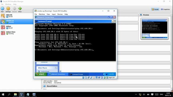The image size is (173, 97).
Task: Select the debian Saved virtual machine
Action: point(17,27)
